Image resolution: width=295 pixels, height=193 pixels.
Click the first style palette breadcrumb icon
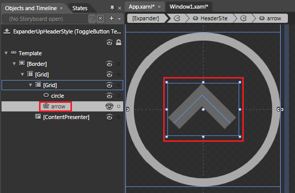pos(177,18)
